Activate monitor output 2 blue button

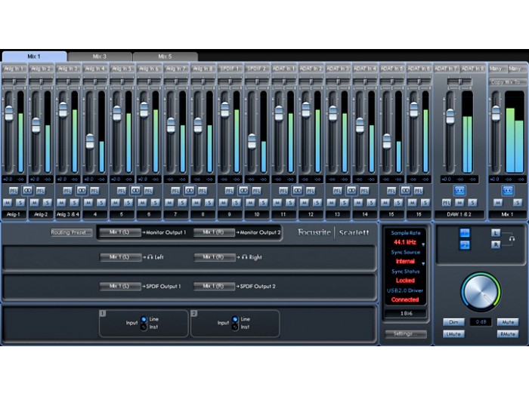coord(465,245)
